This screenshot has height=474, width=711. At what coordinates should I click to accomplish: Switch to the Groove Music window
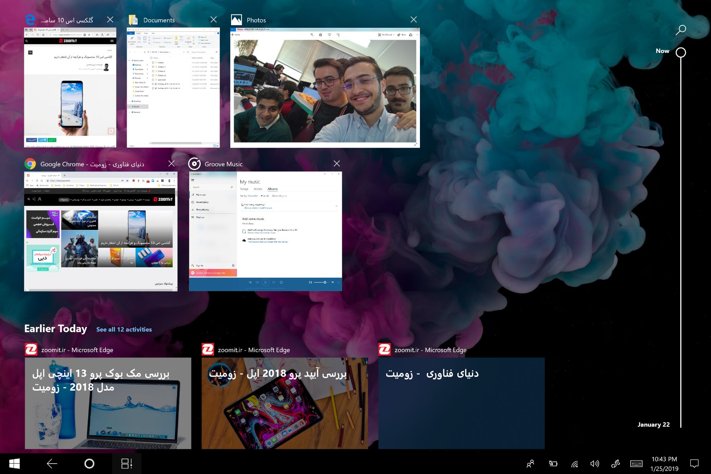(x=266, y=231)
